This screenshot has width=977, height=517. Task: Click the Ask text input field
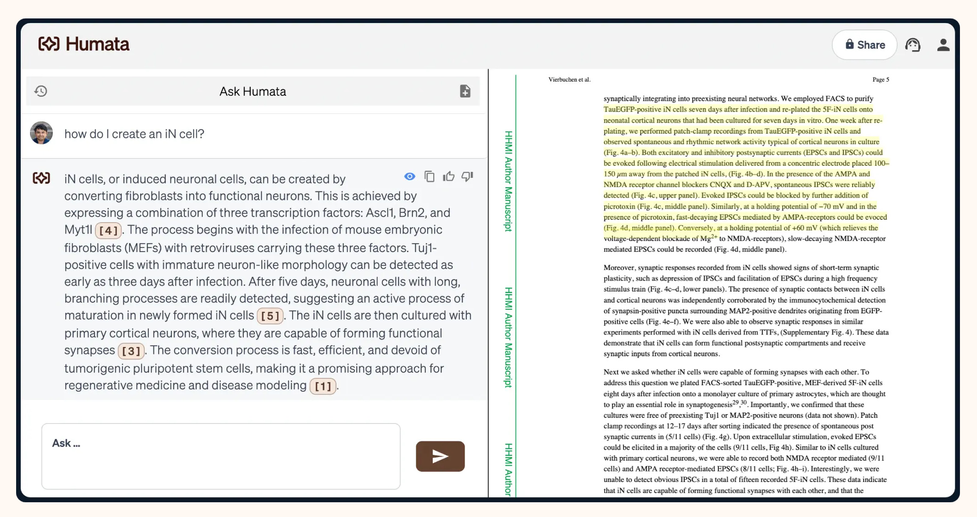(x=221, y=456)
